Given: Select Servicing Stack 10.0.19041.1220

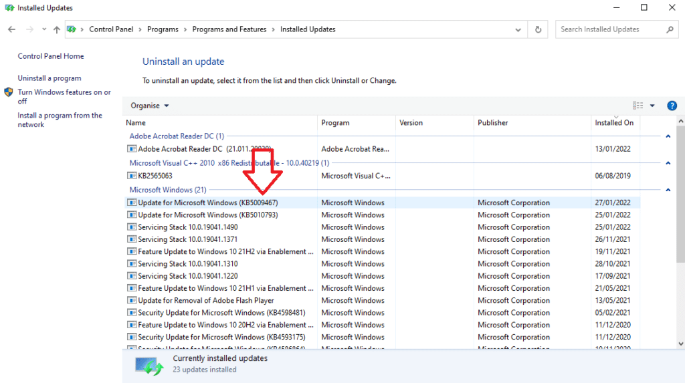Looking at the screenshot, I should tap(383, 276).
